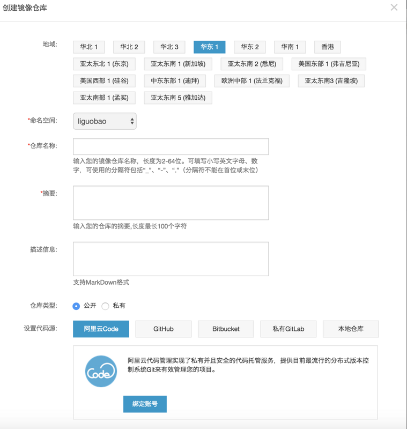Switch code source to GitHub
The height and width of the screenshot is (429, 407).
[164, 329]
